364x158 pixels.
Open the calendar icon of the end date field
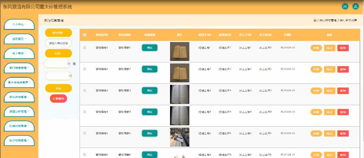point(70,76)
